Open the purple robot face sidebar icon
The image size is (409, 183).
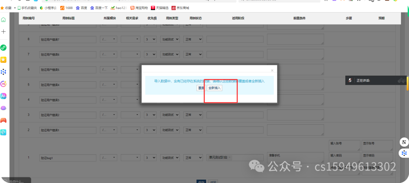point(3,108)
